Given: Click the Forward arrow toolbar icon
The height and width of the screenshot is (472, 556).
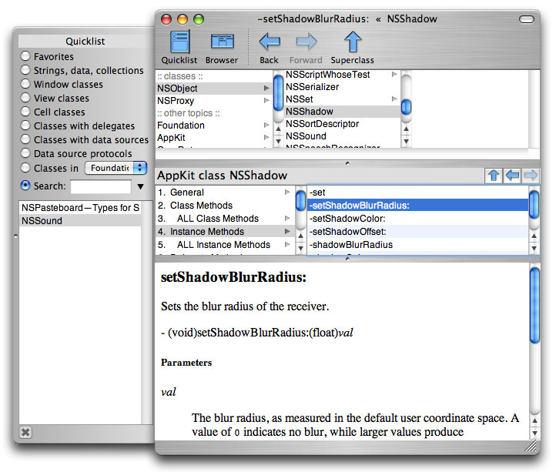Looking at the screenshot, I should (306, 42).
